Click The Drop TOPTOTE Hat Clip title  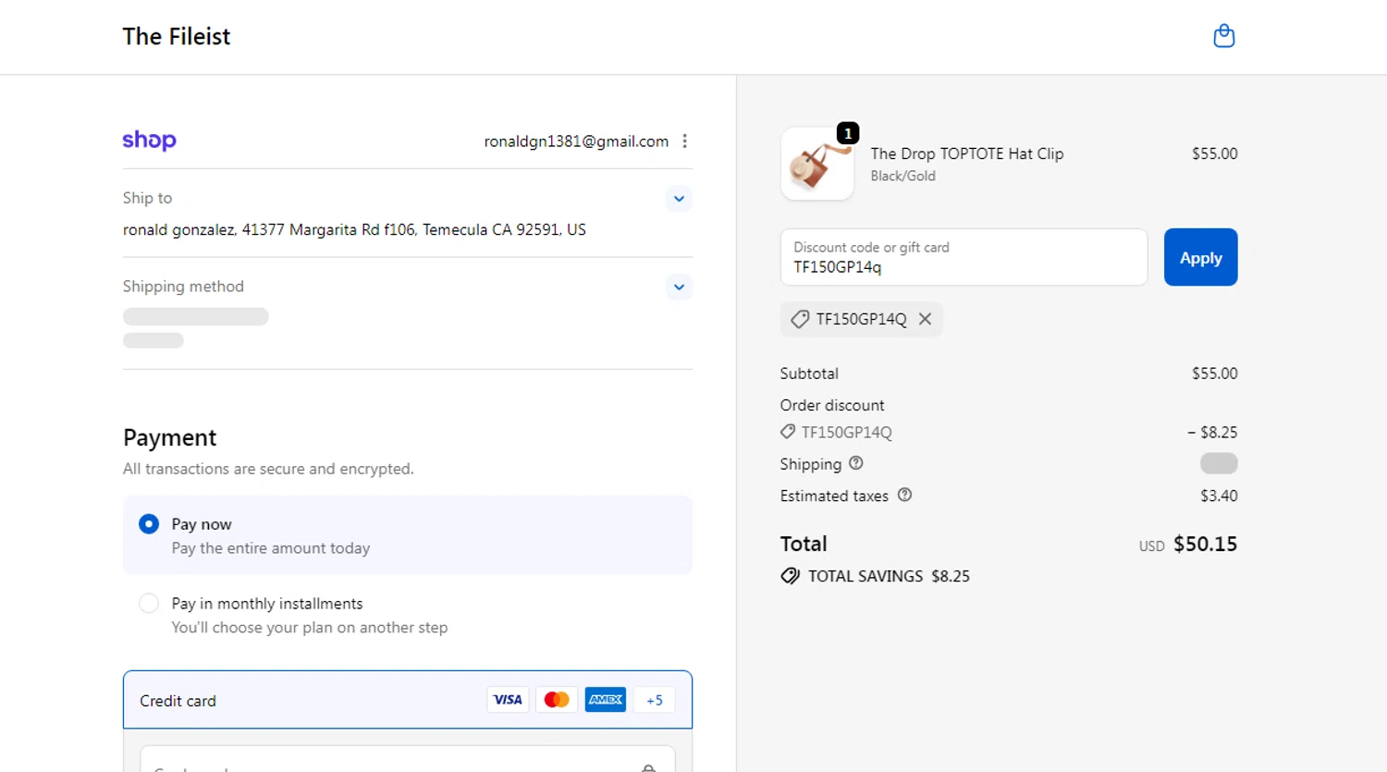click(966, 153)
